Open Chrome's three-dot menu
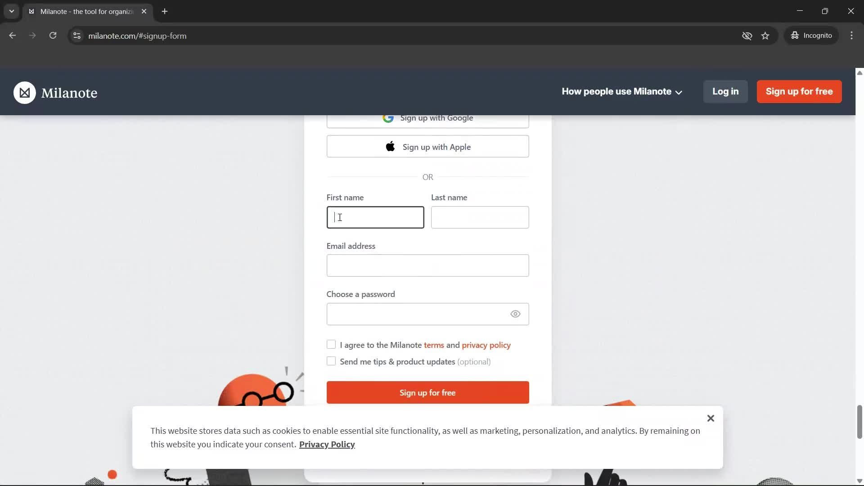The width and height of the screenshot is (864, 486). [851, 36]
